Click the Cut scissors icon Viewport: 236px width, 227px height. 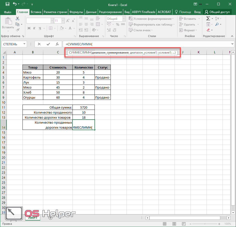17,19
